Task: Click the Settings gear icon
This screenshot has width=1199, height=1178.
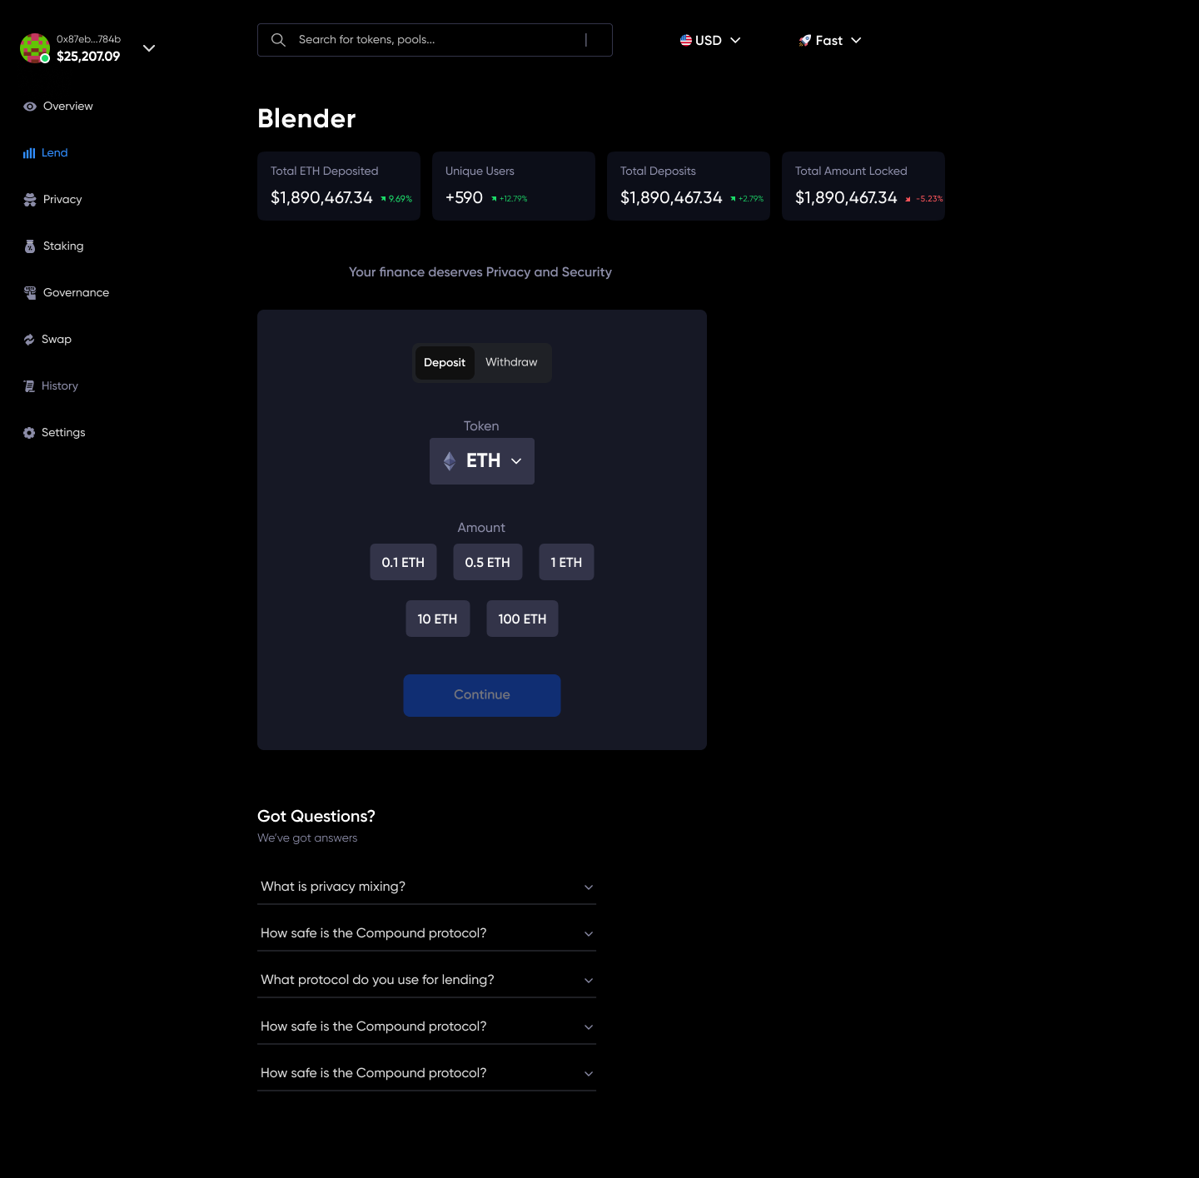Action: tap(29, 433)
